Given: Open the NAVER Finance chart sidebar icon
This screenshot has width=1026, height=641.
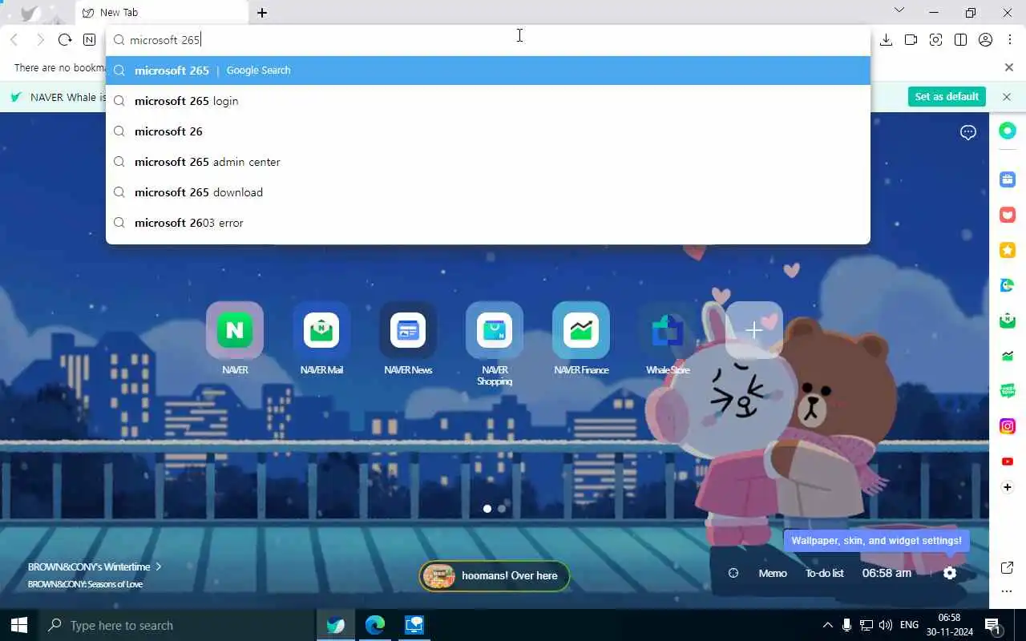Looking at the screenshot, I should click(x=1008, y=356).
